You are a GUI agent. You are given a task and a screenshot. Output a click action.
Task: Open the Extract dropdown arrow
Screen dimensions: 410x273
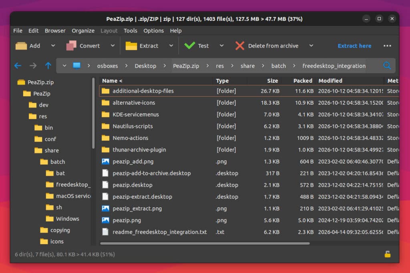[171, 46]
